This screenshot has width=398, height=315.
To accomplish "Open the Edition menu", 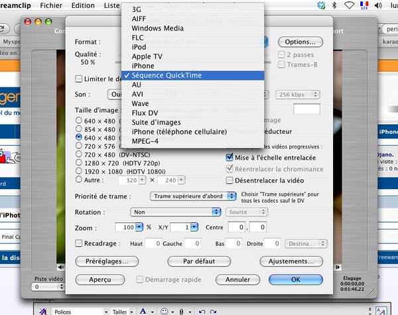I will [83, 5].
